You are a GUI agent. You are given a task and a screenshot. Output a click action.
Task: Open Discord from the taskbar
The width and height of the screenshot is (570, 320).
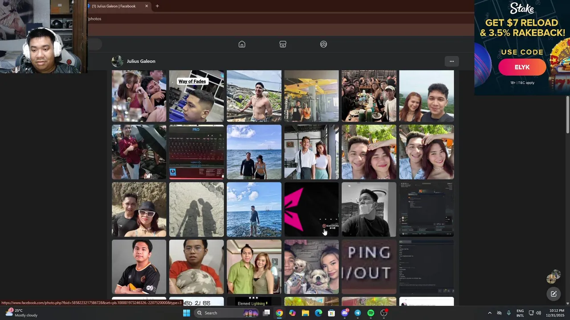pos(345,313)
